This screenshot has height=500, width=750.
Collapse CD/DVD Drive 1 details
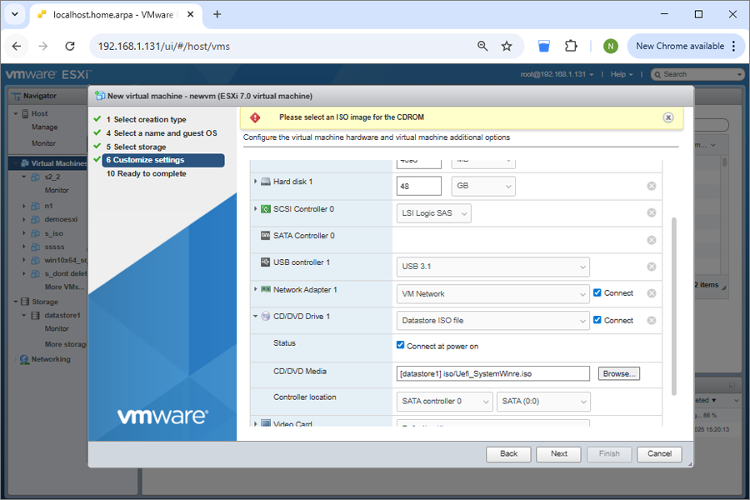[x=256, y=317]
